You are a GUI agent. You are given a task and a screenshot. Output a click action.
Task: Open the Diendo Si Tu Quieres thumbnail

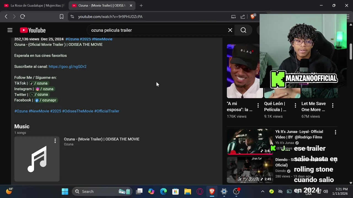(x=250, y=170)
